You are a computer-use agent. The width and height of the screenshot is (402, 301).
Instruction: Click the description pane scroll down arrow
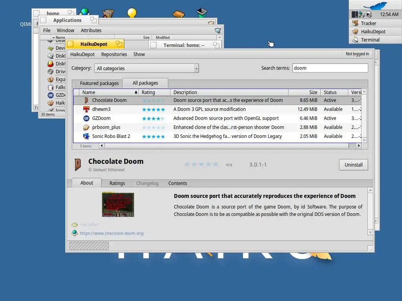click(x=370, y=232)
